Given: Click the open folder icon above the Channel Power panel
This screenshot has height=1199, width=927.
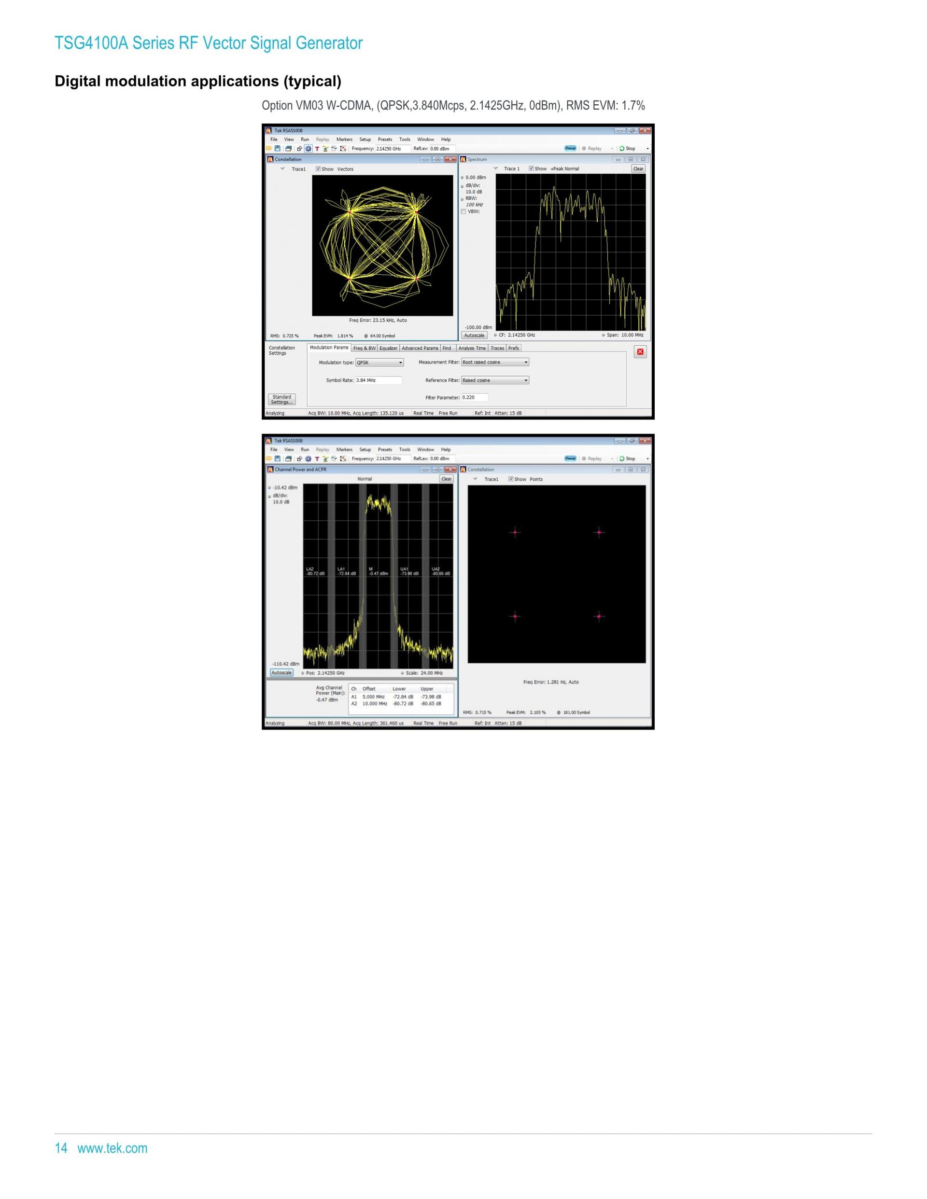Looking at the screenshot, I should pyautogui.click(x=269, y=459).
